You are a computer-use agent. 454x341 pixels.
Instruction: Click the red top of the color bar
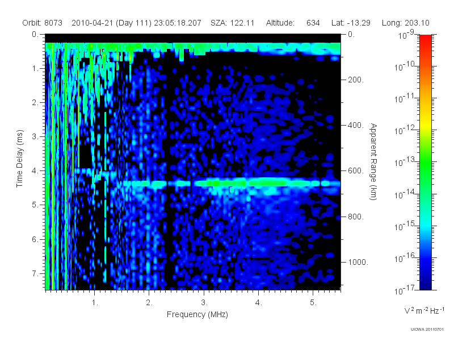click(x=425, y=40)
